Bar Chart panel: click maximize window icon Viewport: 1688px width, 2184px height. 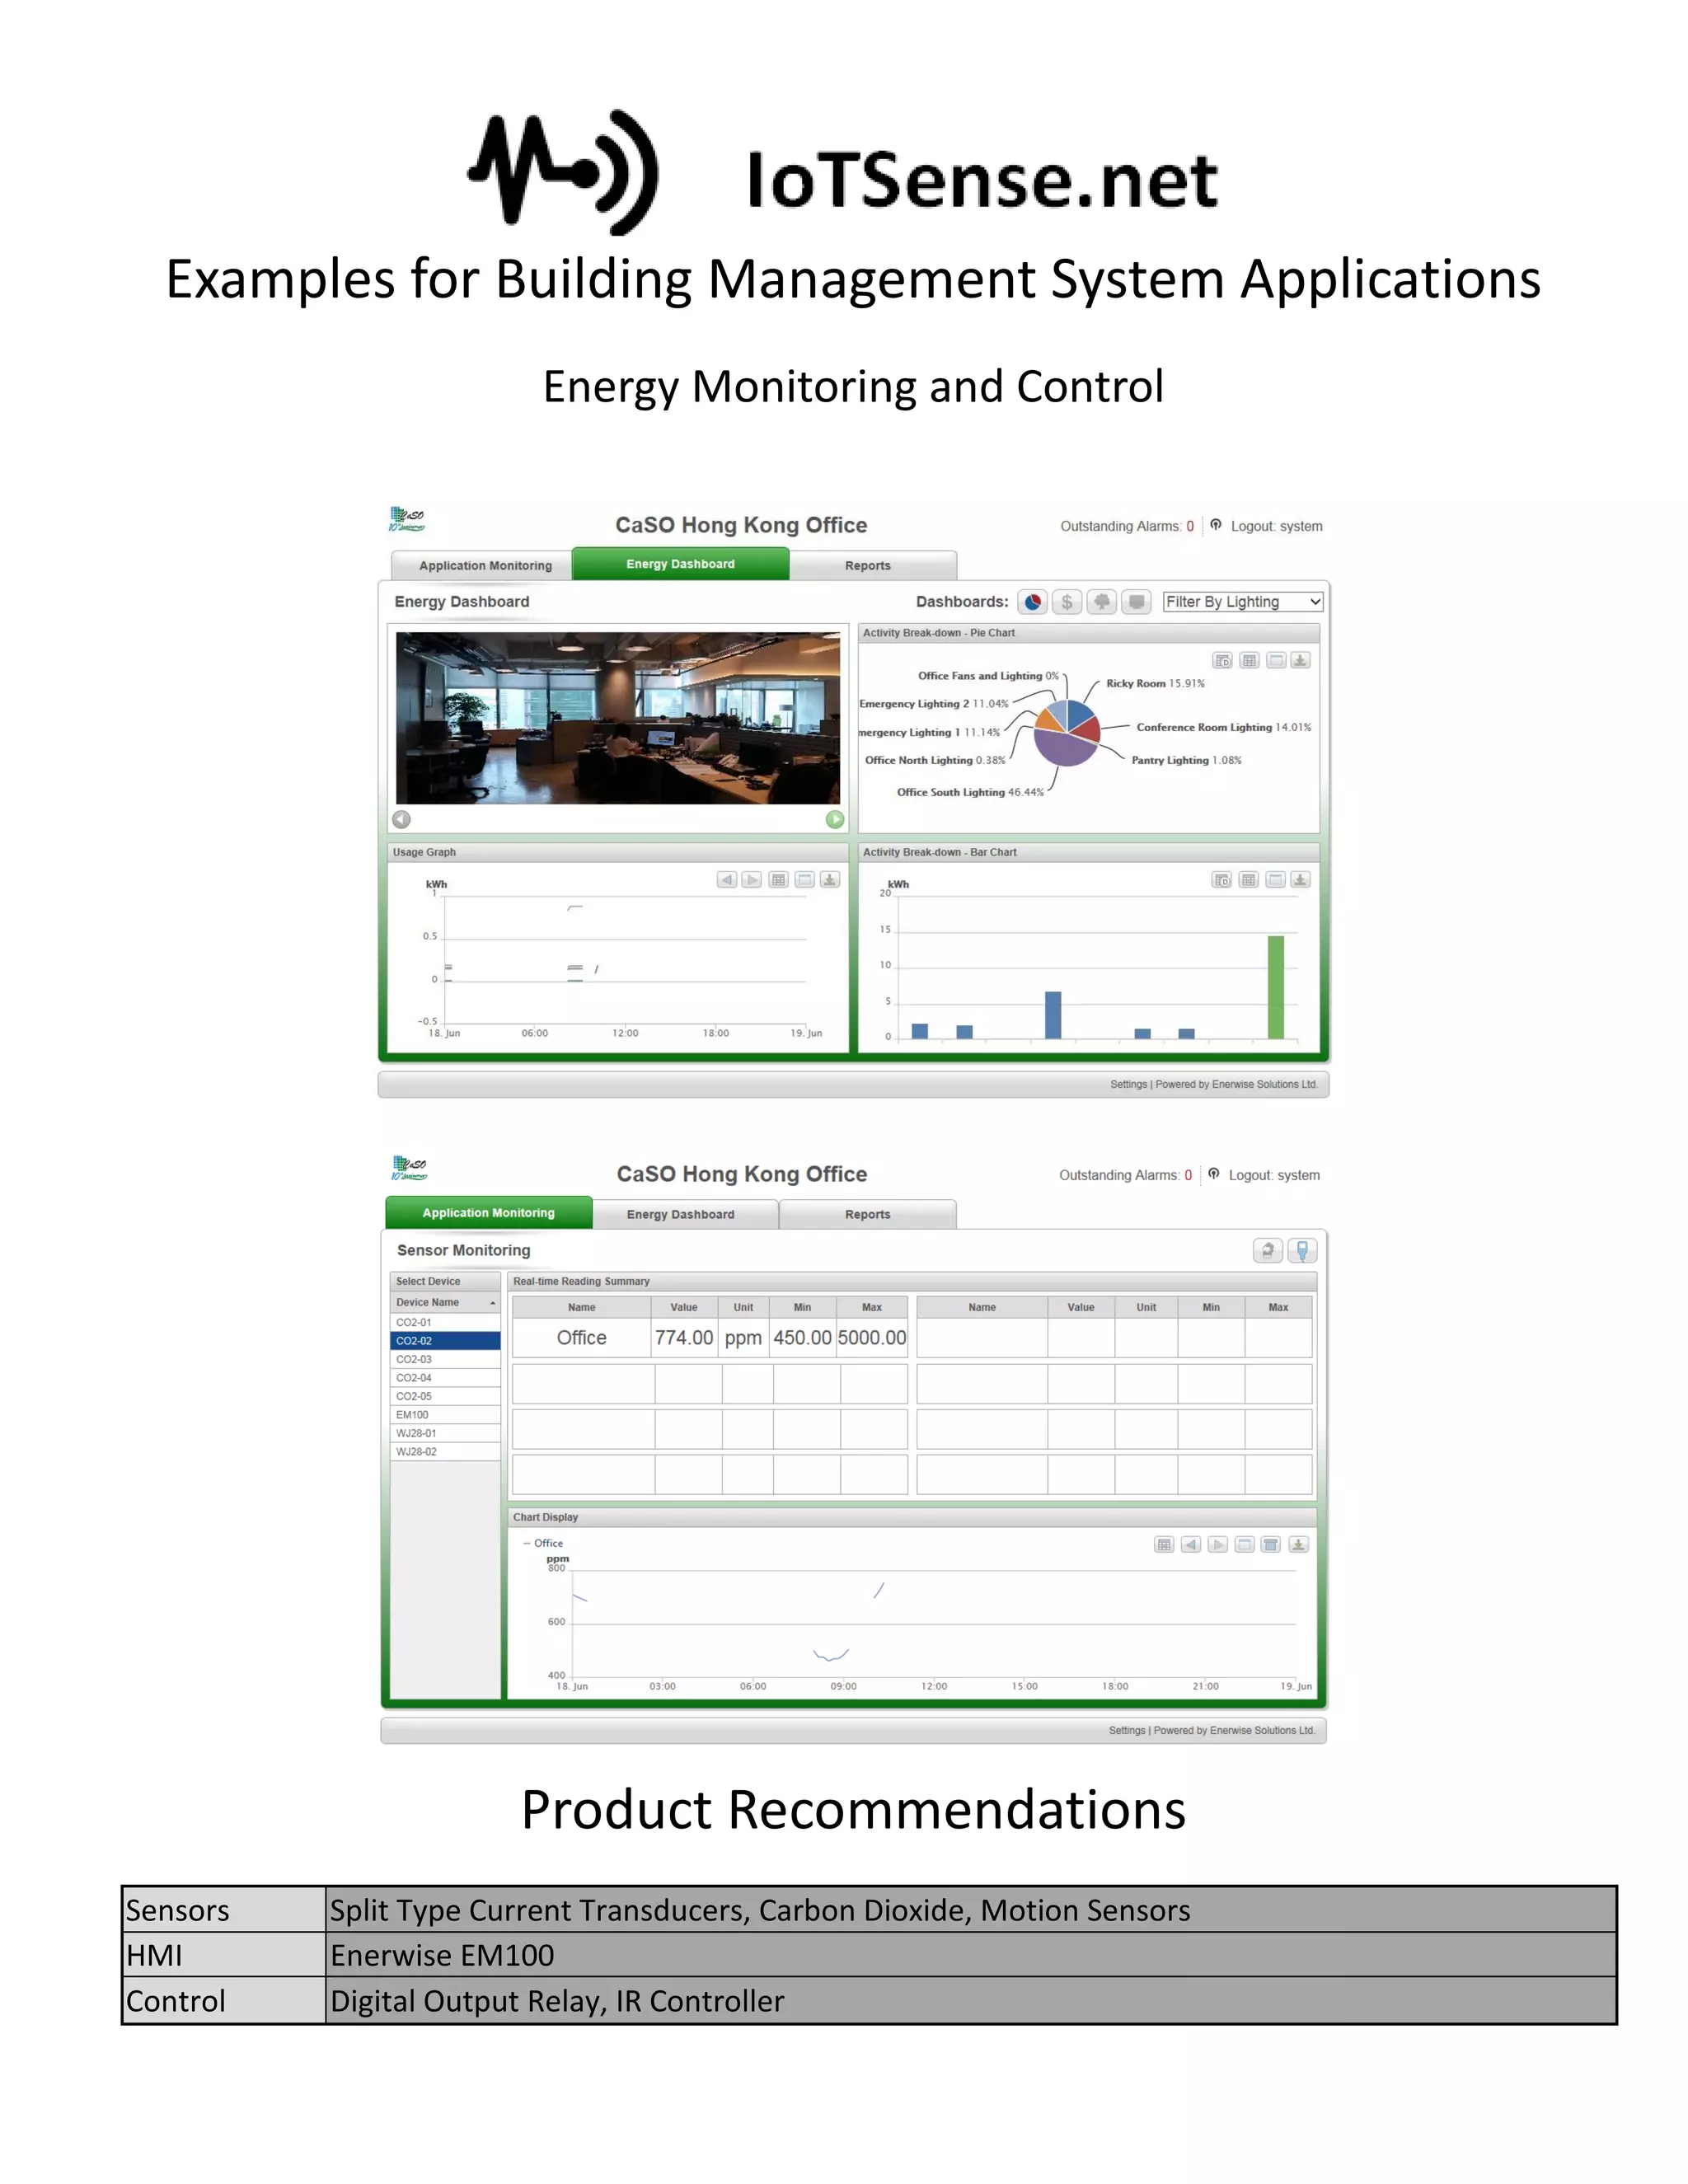tap(1276, 880)
